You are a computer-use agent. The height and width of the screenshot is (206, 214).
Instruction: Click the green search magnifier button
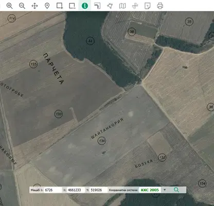(176, 190)
